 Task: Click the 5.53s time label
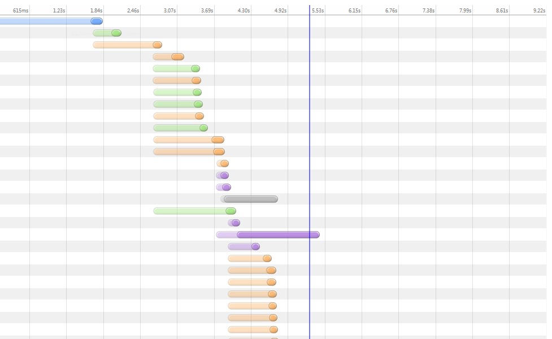318,11
